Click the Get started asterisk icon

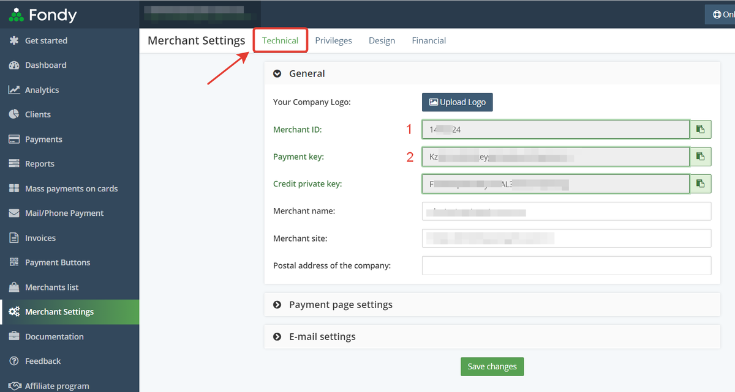(13, 40)
